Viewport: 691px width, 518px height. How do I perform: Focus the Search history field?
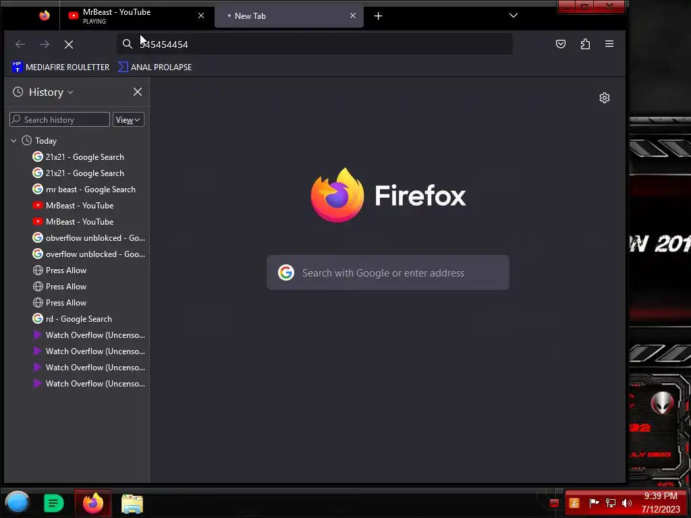[x=59, y=120]
